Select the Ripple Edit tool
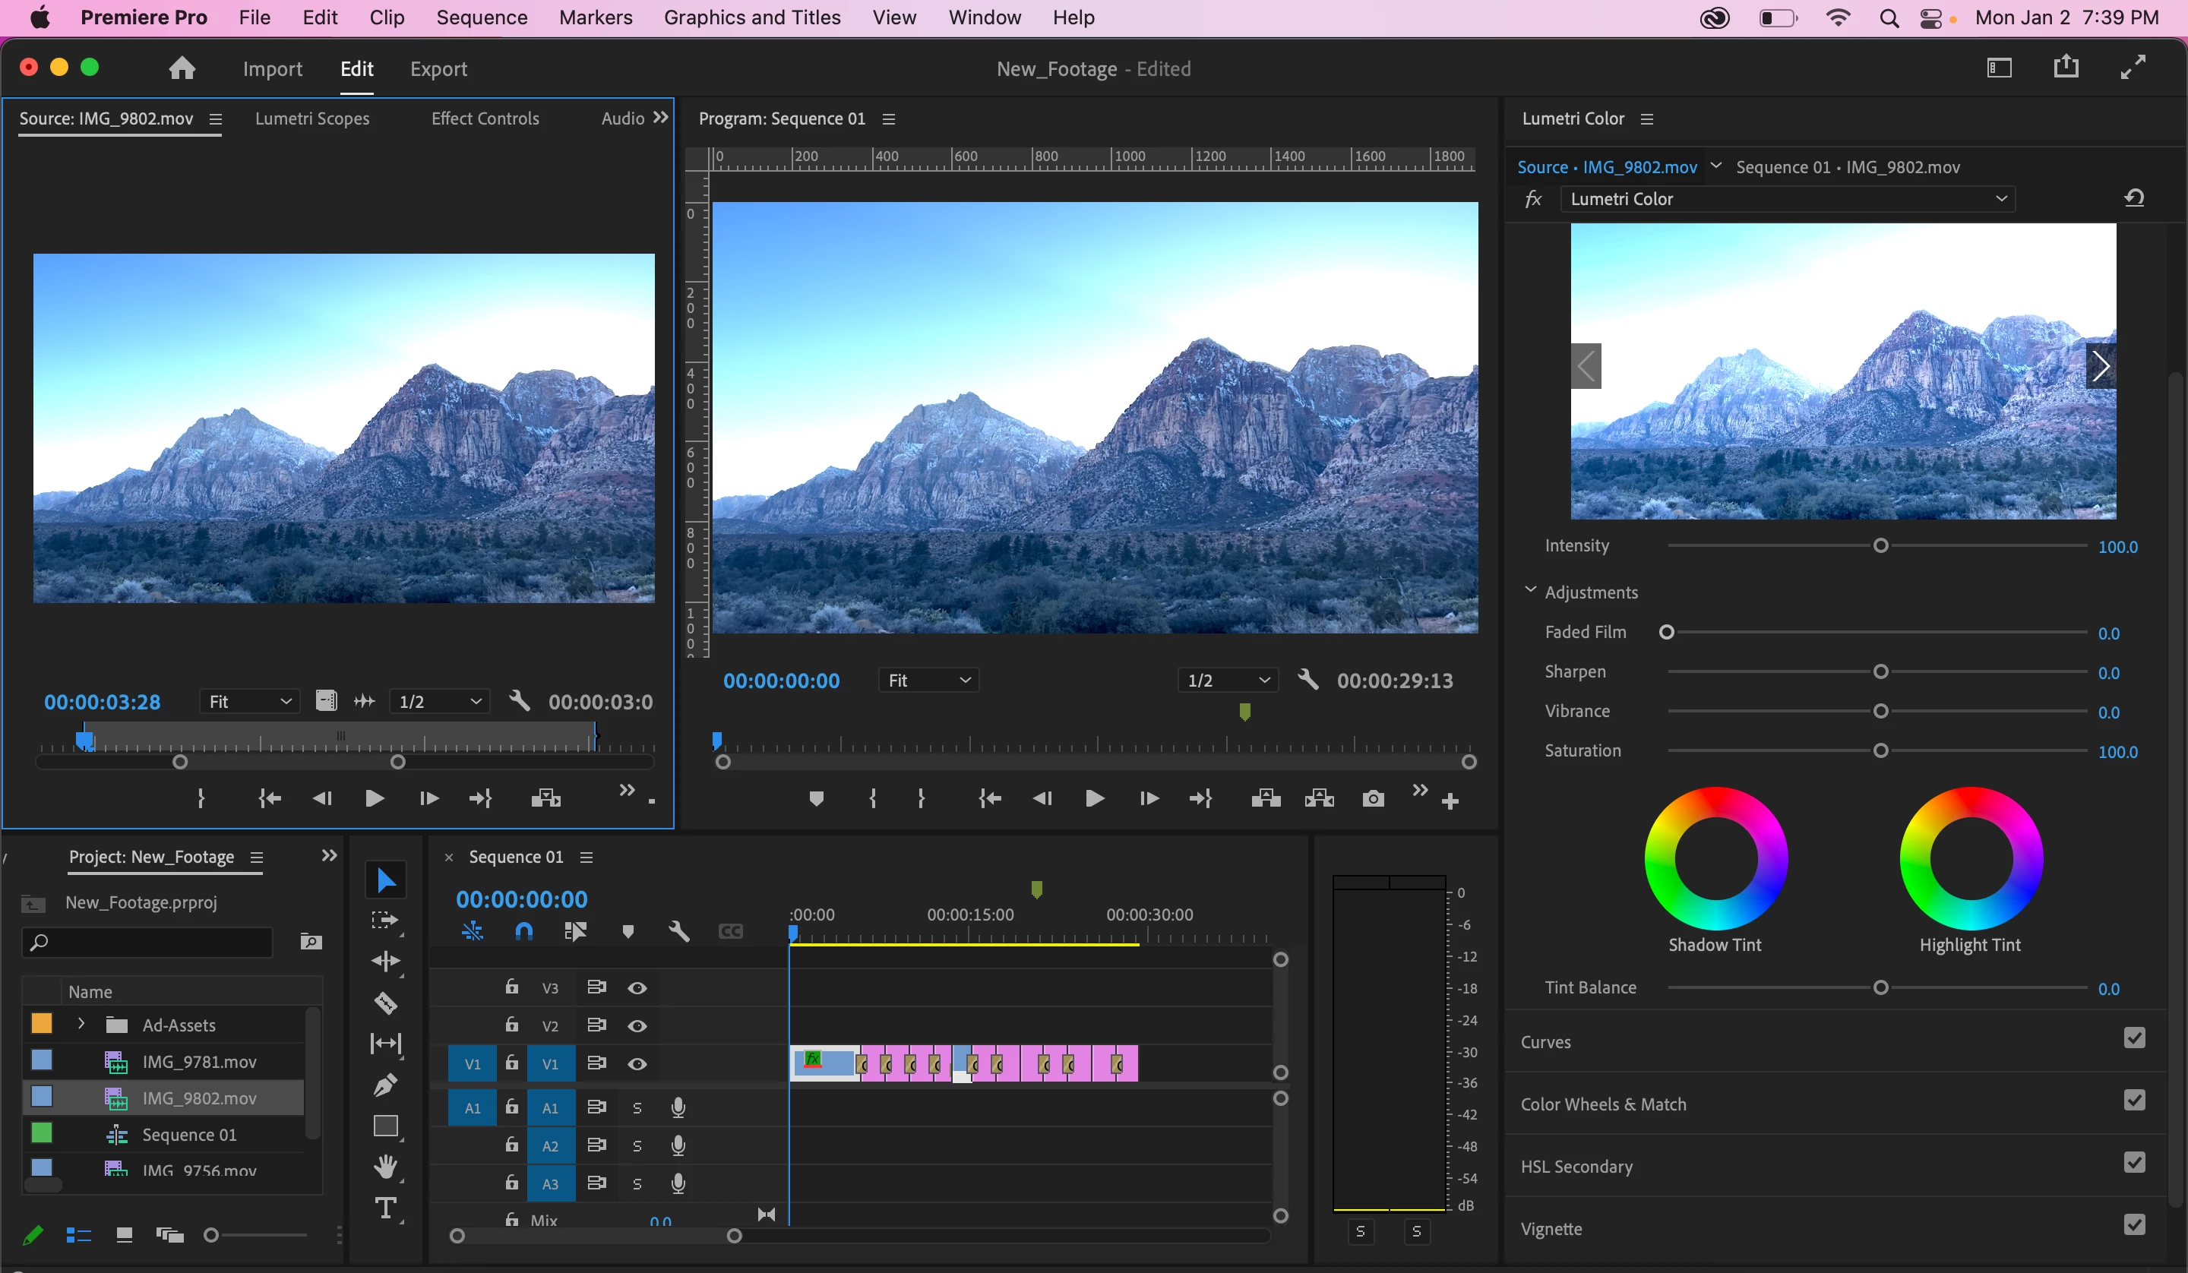 tap(385, 962)
